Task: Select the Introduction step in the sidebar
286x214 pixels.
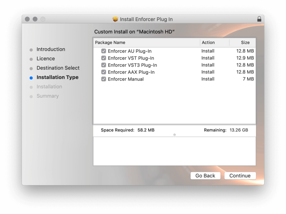Action: (x=51, y=49)
